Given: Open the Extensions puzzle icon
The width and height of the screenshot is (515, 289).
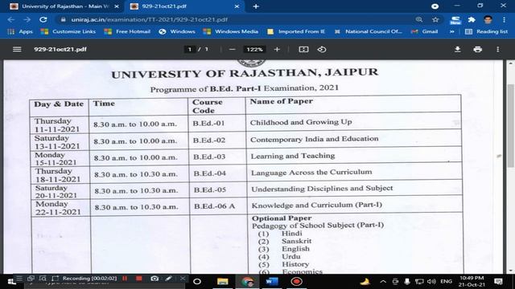Looking at the screenshot, I should [x=472, y=19].
